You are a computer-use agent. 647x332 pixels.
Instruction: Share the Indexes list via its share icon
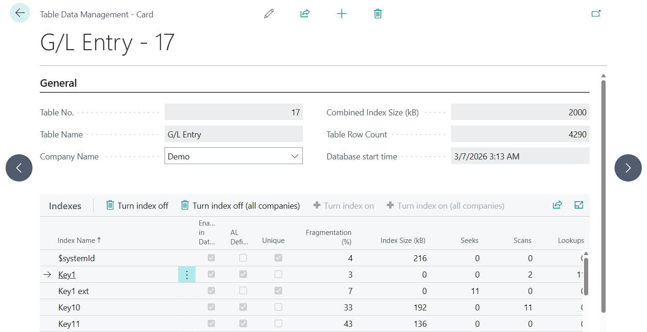(x=557, y=205)
